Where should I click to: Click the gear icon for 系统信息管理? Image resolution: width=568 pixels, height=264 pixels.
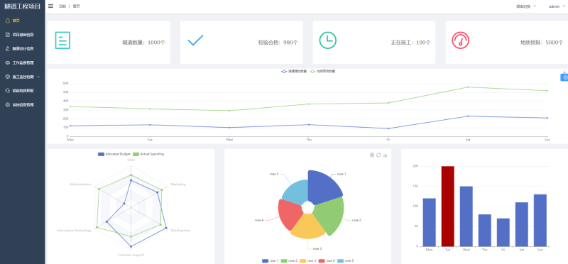8,104
